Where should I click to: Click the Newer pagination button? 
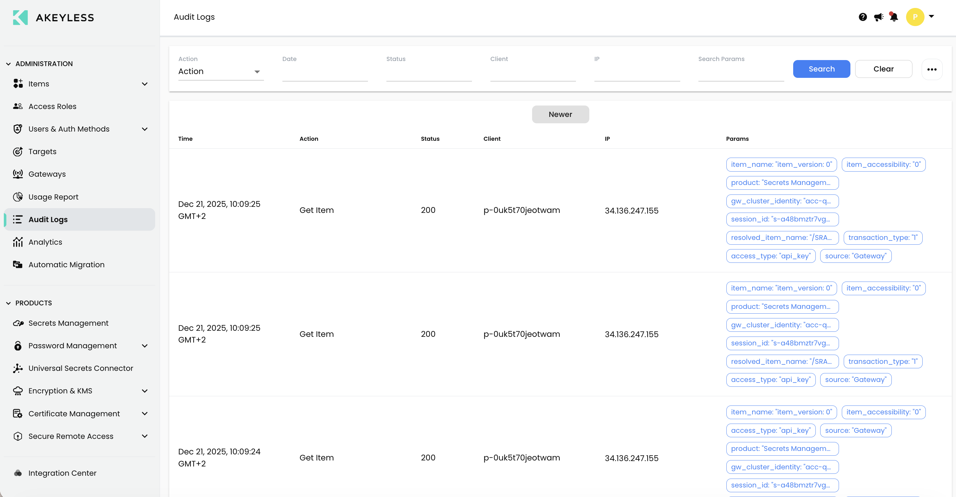560,114
